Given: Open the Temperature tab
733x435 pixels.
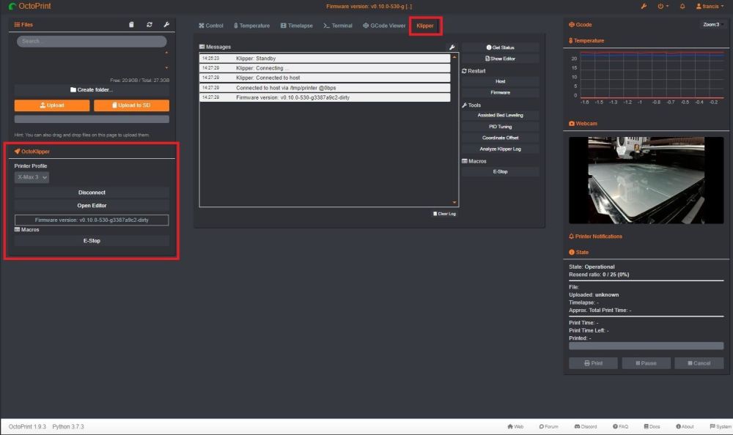Looking at the screenshot, I should tap(251, 26).
